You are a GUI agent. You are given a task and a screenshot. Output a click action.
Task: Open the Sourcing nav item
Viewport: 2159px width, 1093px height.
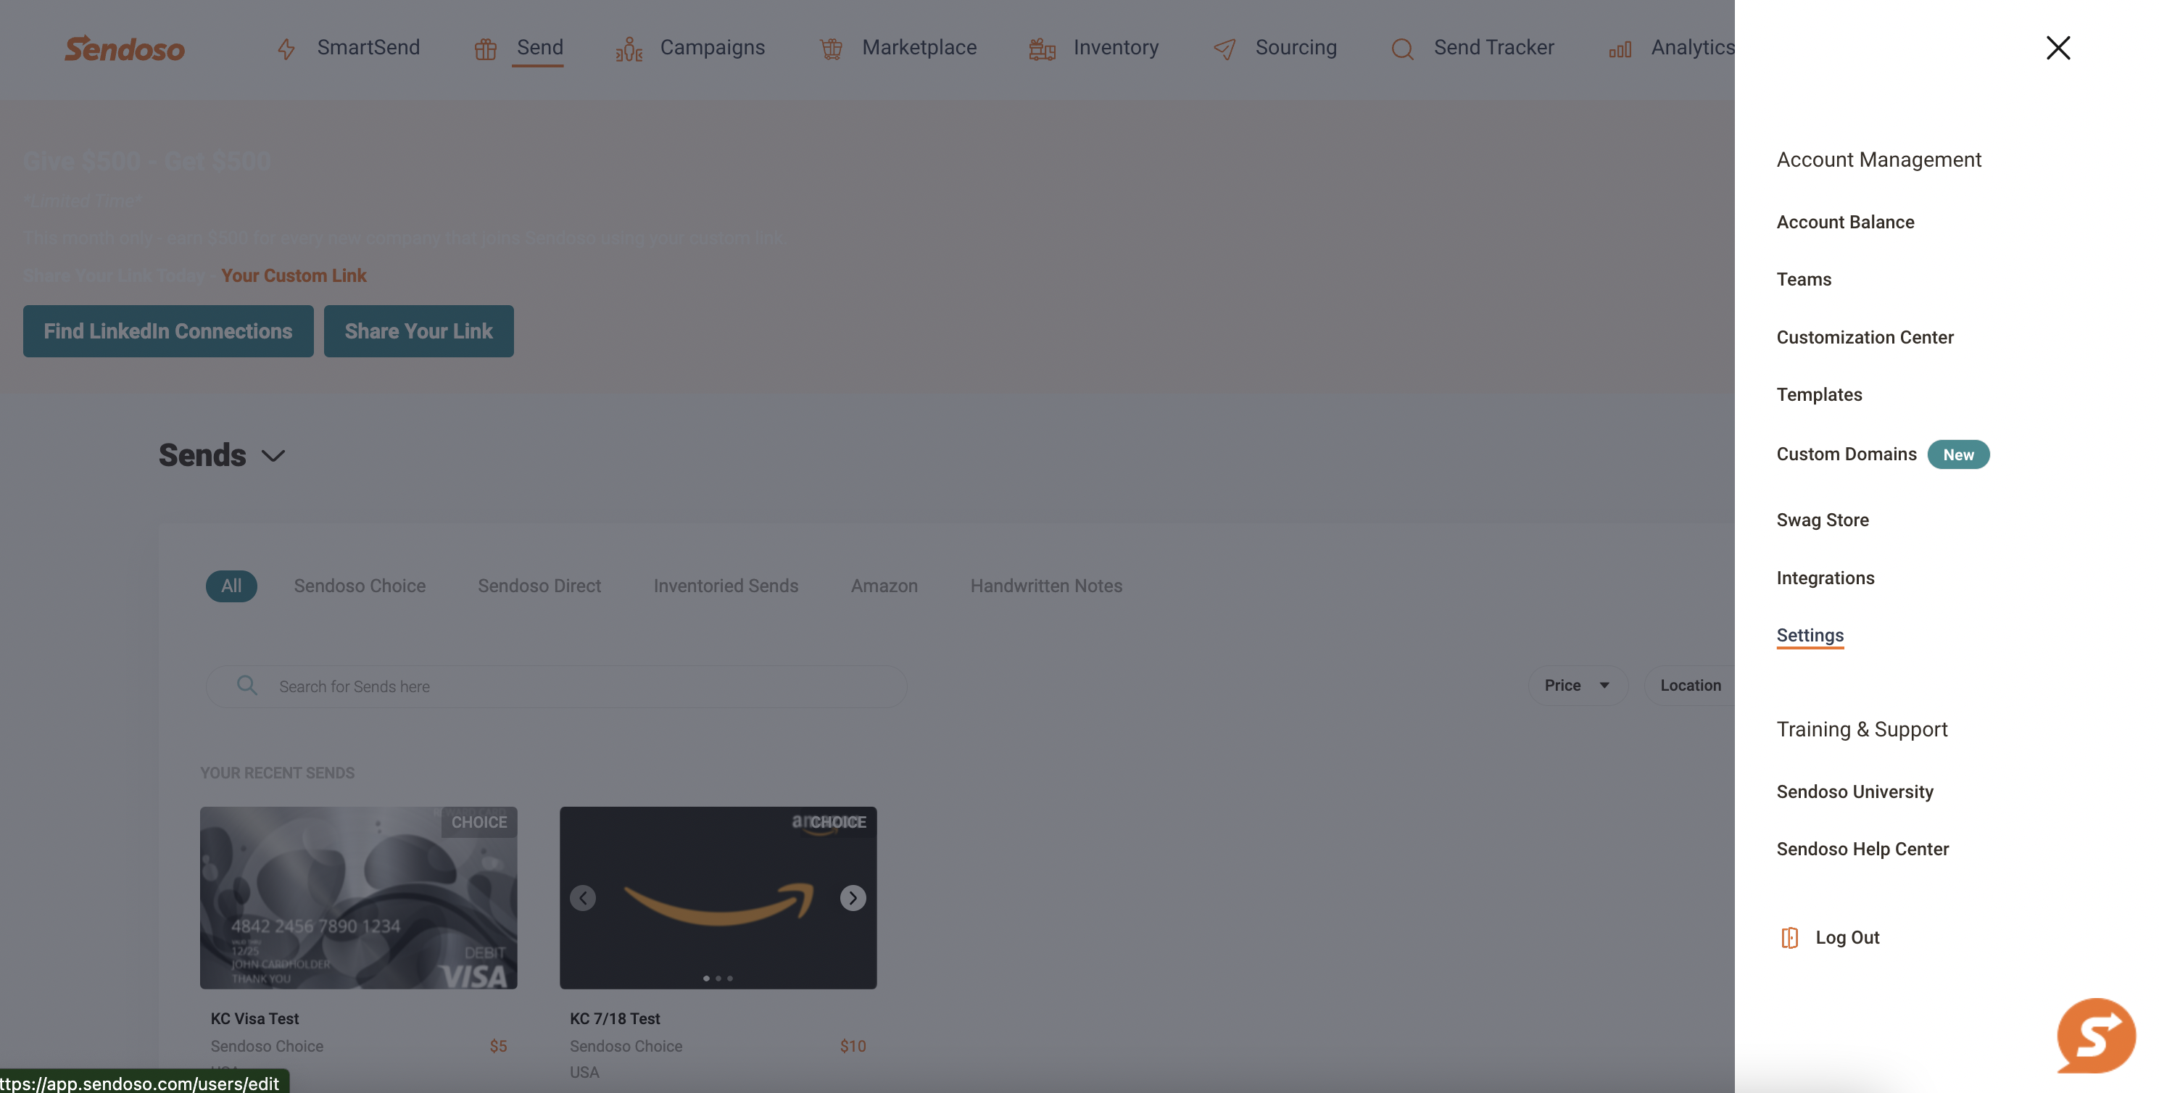click(x=1296, y=48)
